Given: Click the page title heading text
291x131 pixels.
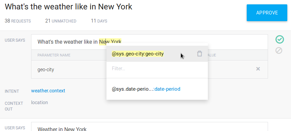Looking at the screenshot, I should click(69, 7).
